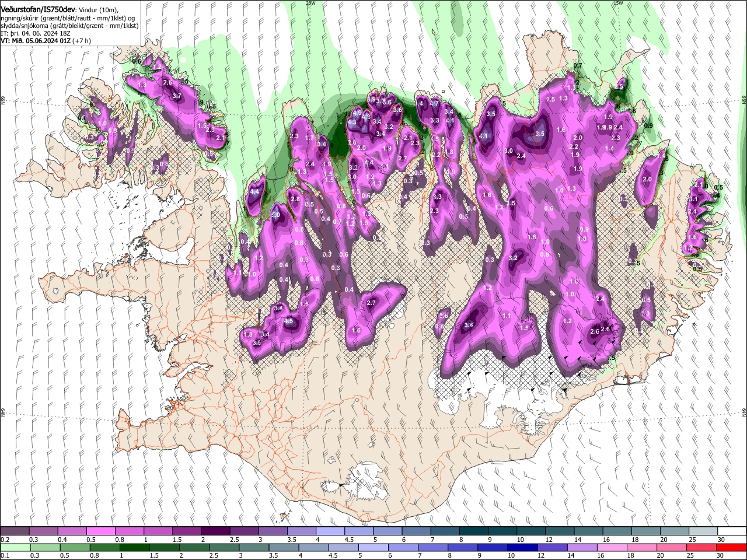Pick the 0.2–0.3 dark mauve snow legend swatch
The height and width of the screenshot is (560, 747).
pyautogui.click(x=15, y=531)
